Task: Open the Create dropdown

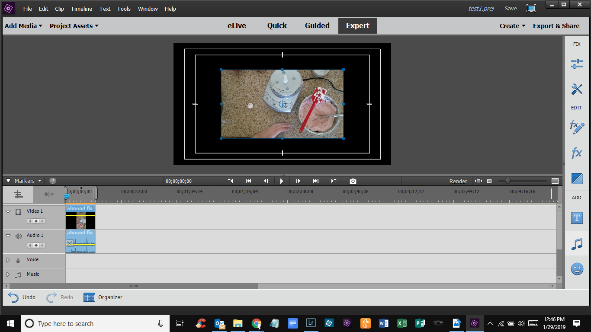Action: tap(512, 26)
